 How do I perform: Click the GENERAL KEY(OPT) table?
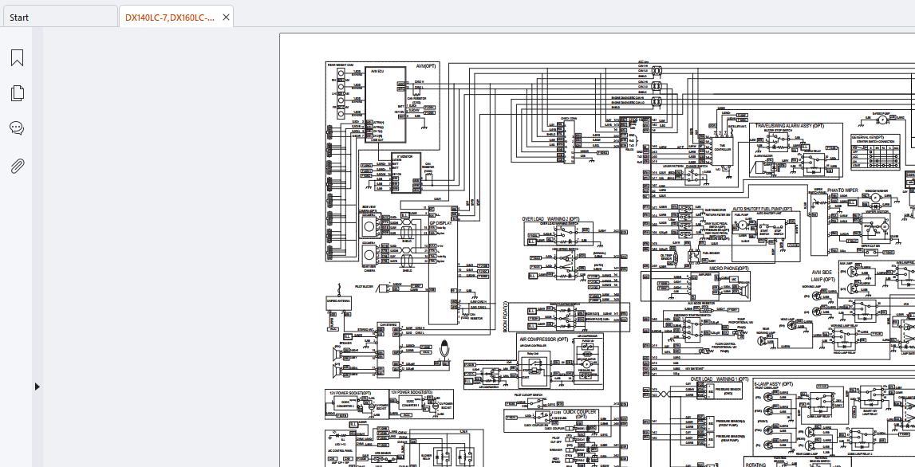874,153
